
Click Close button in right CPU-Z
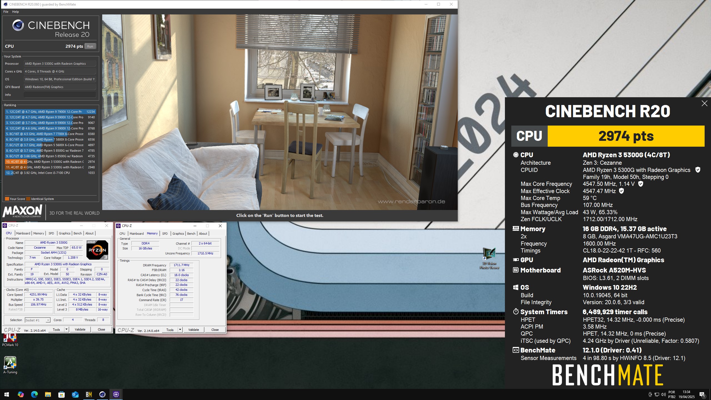coord(215,330)
